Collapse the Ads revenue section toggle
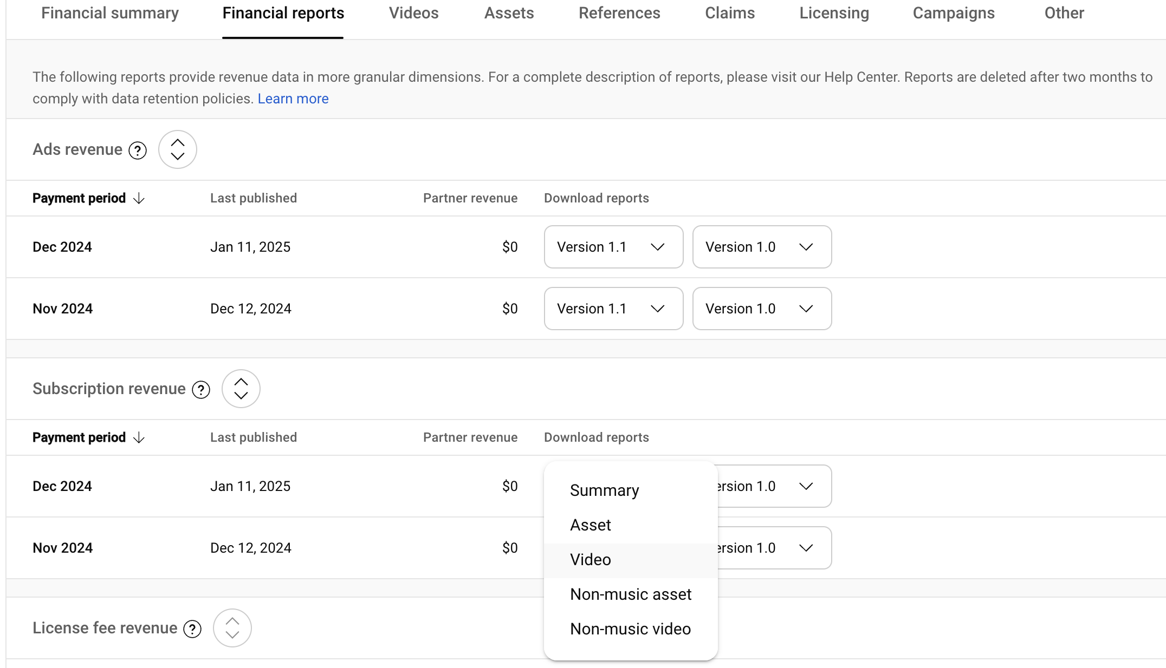Image resolution: width=1166 pixels, height=668 pixels. click(x=177, y=149)
